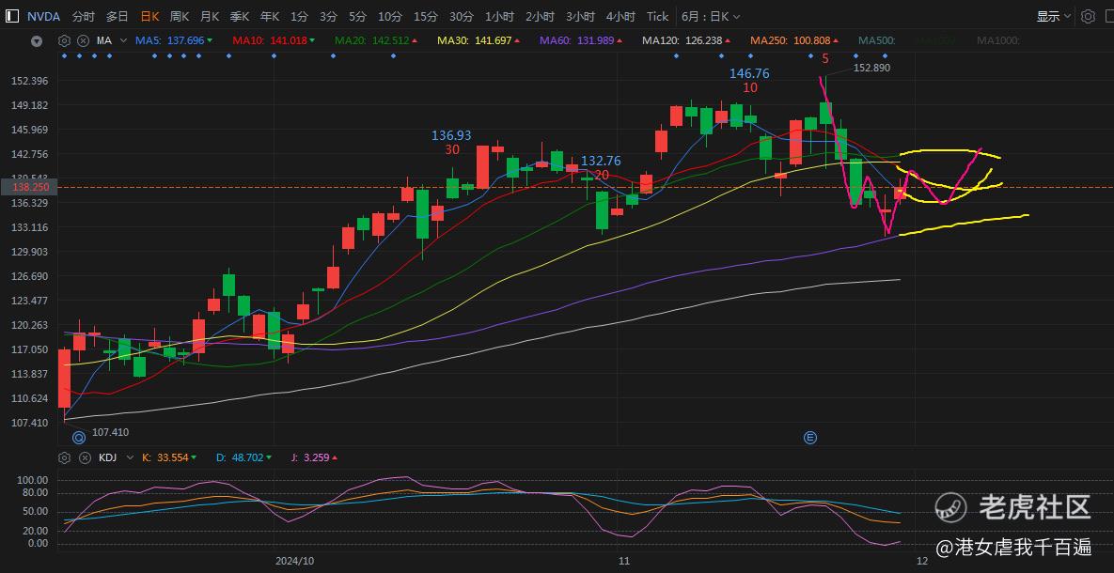This screenshot has height=573, width=1114.
Task: Click the circular Q marker near 107.410
Action: coord(79,438)
